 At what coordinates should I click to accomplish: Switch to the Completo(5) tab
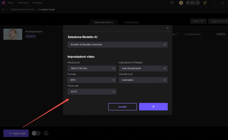(x=132, y=22)
